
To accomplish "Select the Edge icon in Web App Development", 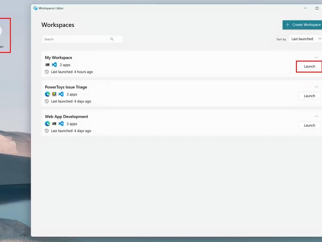I will 47,124.
